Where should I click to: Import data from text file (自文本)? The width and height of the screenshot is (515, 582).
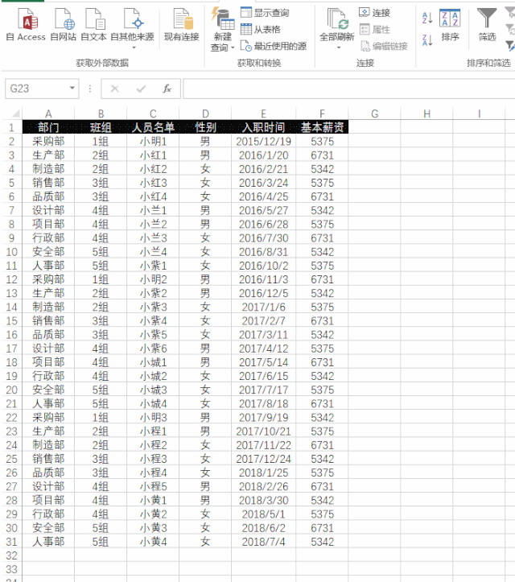[93, 25]
